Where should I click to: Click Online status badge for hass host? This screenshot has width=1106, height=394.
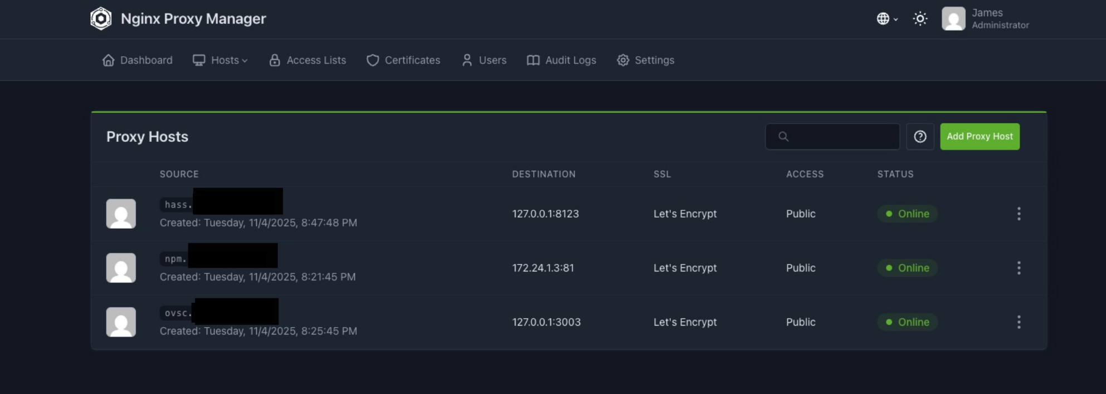pos(907,214)
